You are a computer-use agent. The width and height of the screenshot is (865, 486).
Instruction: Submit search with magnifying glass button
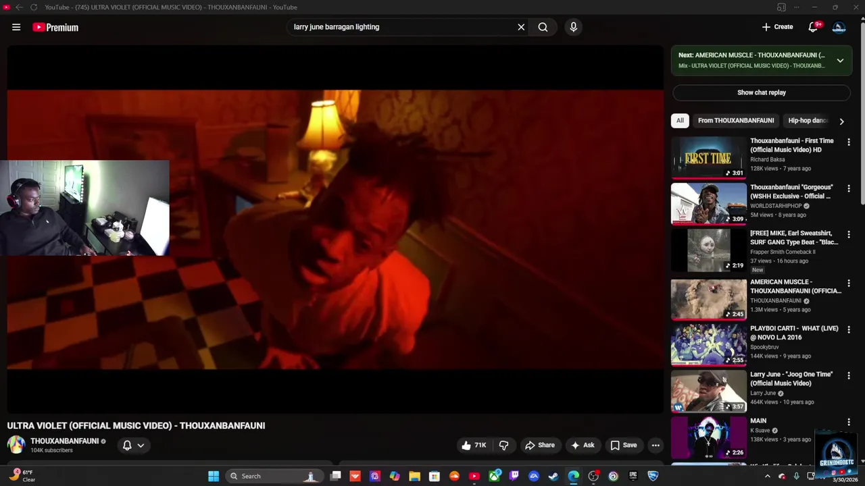[543, 27]
